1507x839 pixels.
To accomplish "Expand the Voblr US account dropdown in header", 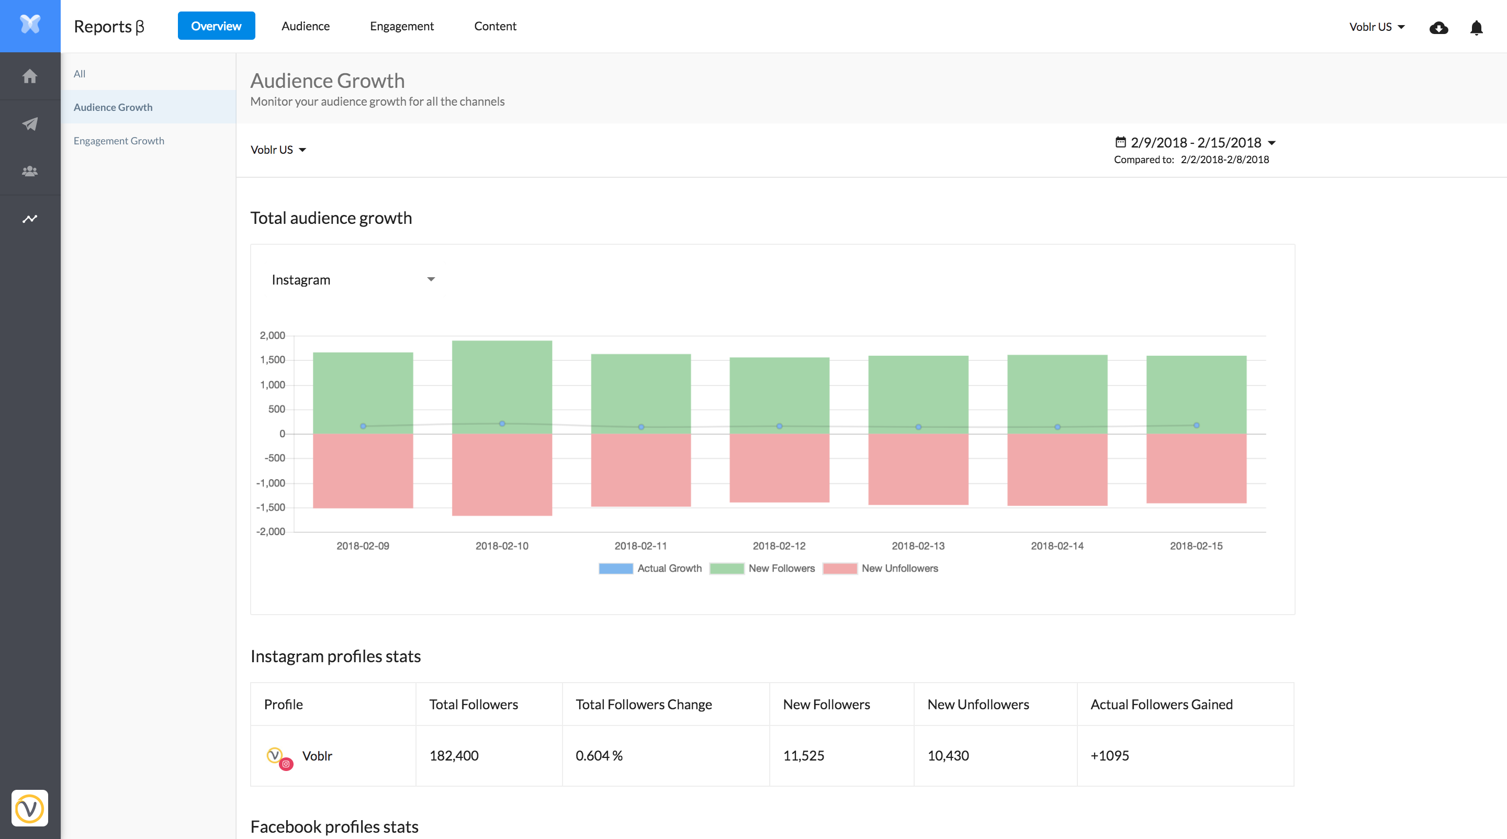I will point(1377,27).
